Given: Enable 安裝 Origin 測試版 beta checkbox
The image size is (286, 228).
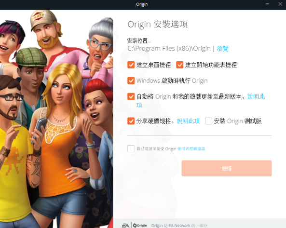Looking at the screenshot, I should pyautogui.click(x=208, y=121).
